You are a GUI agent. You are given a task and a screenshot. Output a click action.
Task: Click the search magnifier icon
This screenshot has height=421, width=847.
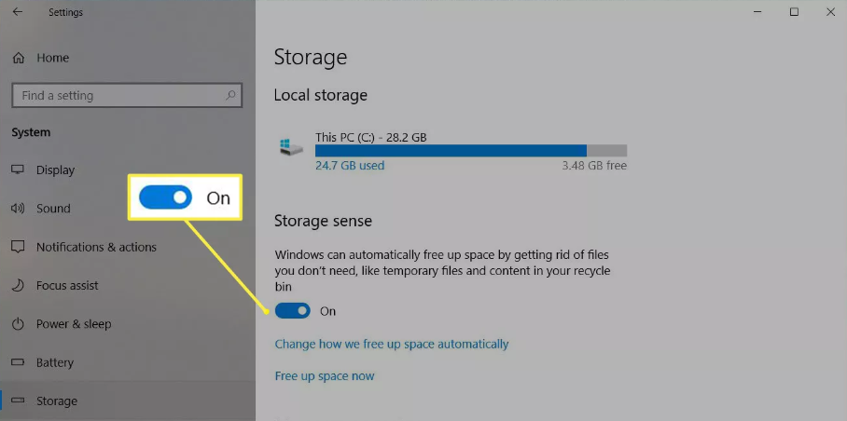tap(230, 95)
